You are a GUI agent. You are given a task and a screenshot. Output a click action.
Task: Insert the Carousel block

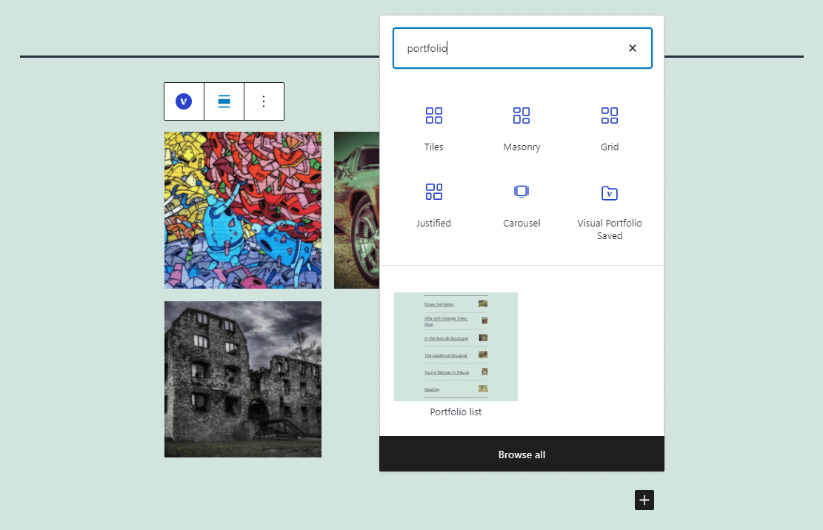(522, 206)
